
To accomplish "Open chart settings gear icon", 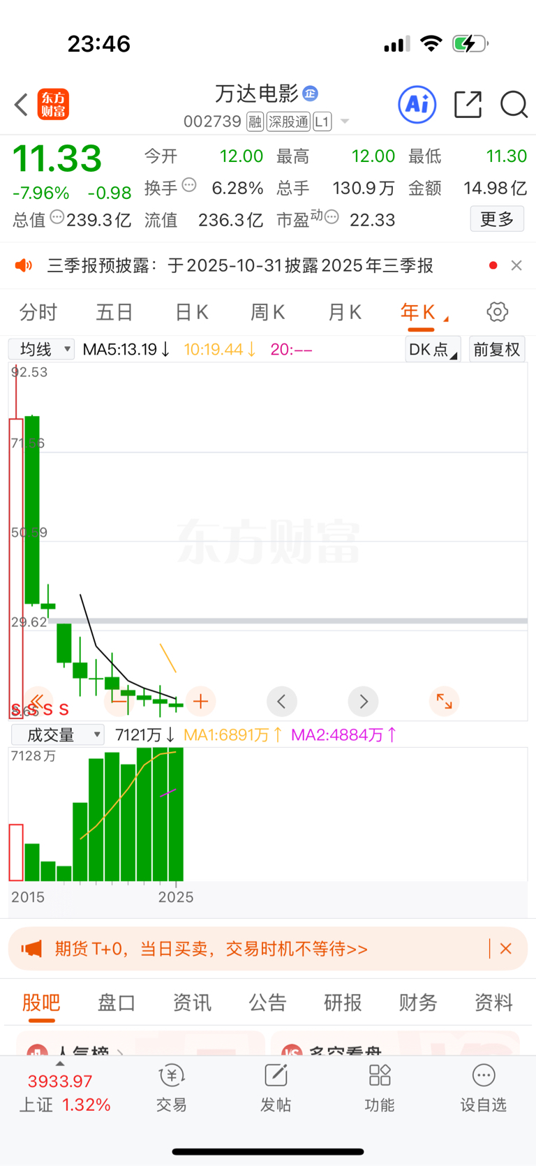I will [498, 312].
